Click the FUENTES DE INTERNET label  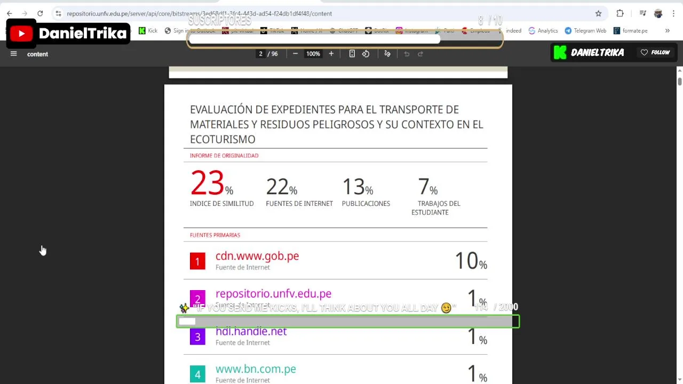pos(299,204)
